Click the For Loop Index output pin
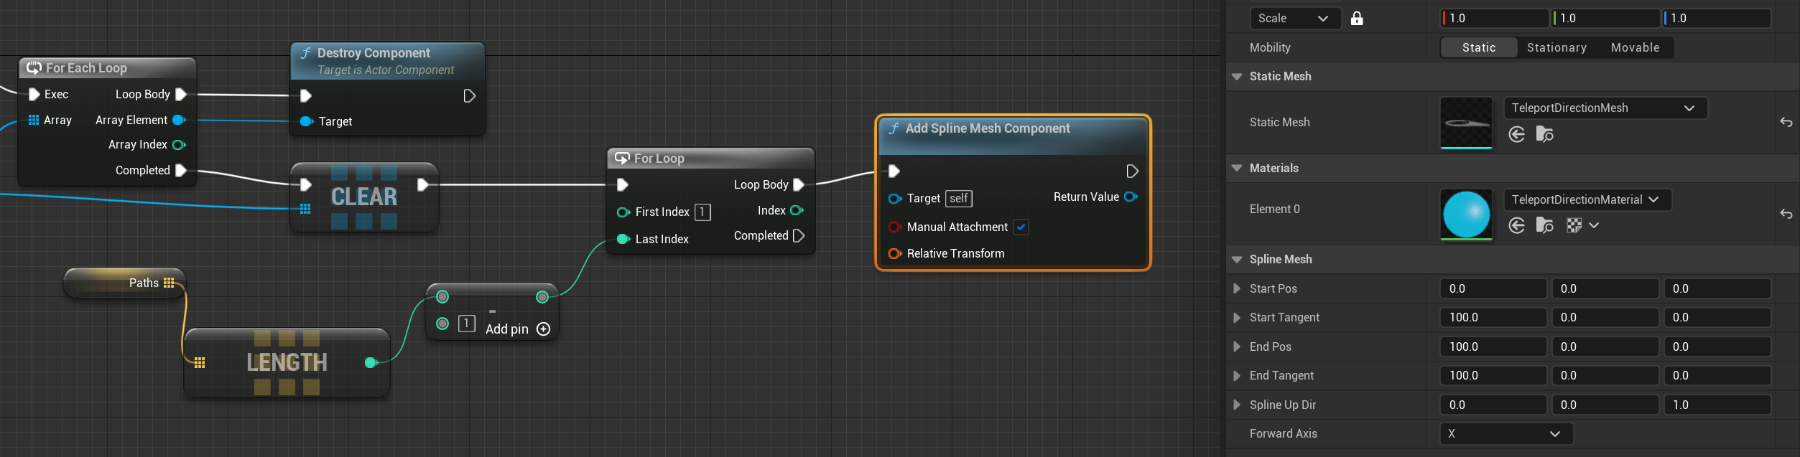The width and height of the screenshot is (1800, 457). 797,210
